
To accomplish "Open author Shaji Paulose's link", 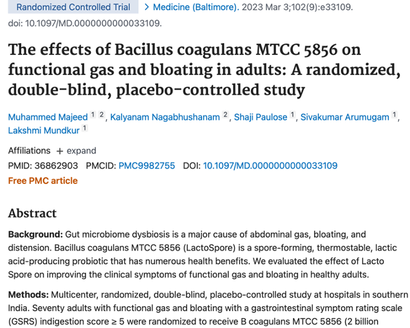I will [x=260, y=117].
